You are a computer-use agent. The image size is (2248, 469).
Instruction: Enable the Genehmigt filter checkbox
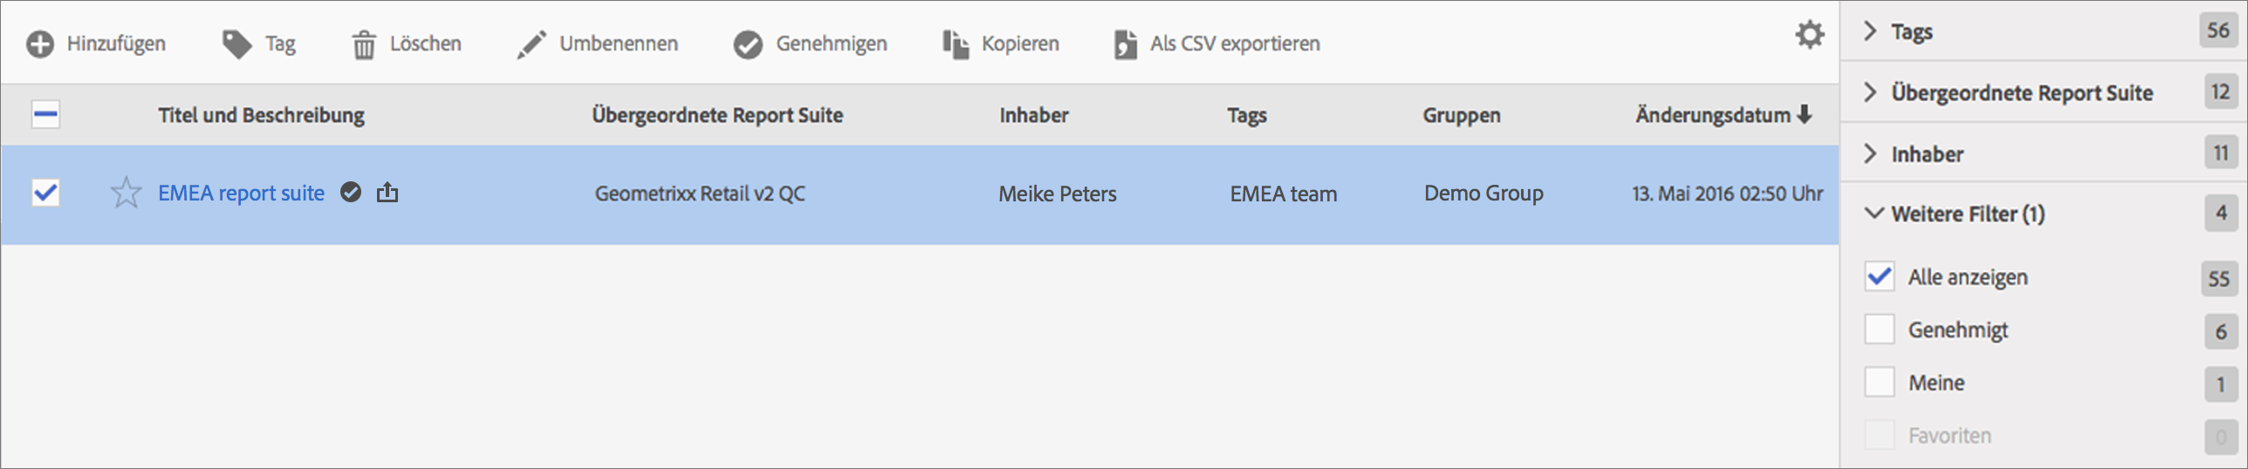point(1879,330)
